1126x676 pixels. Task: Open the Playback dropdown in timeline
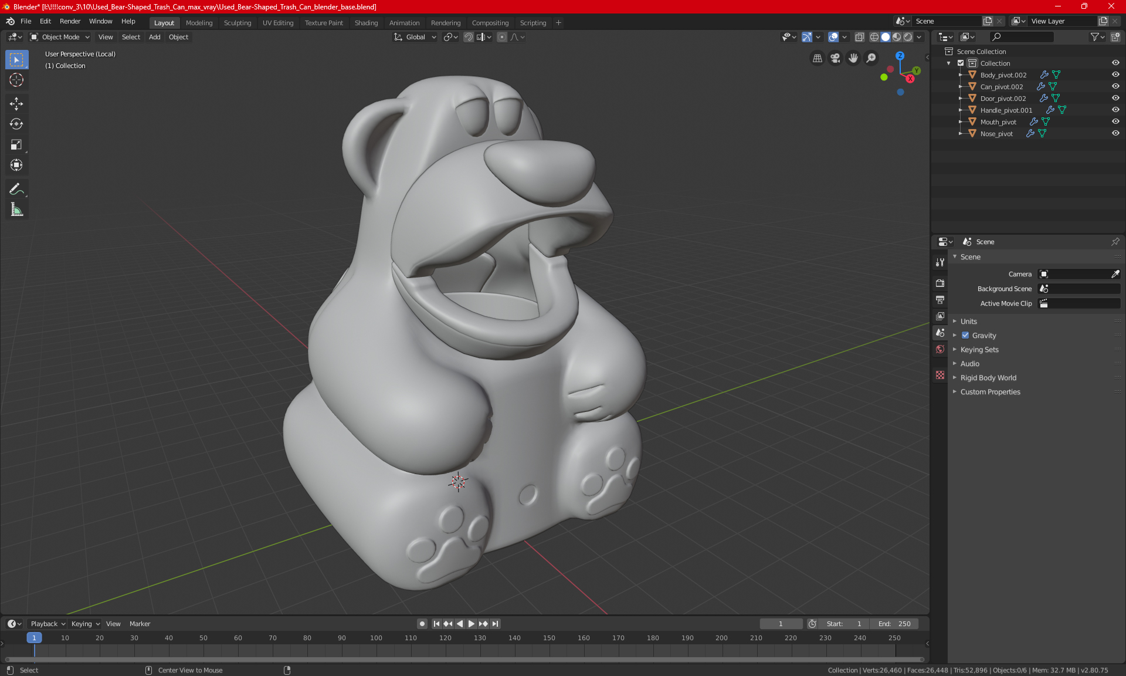click(47, 624)
